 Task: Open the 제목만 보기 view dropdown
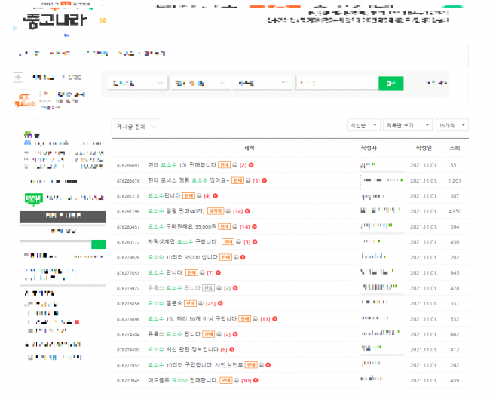point(408,125)
